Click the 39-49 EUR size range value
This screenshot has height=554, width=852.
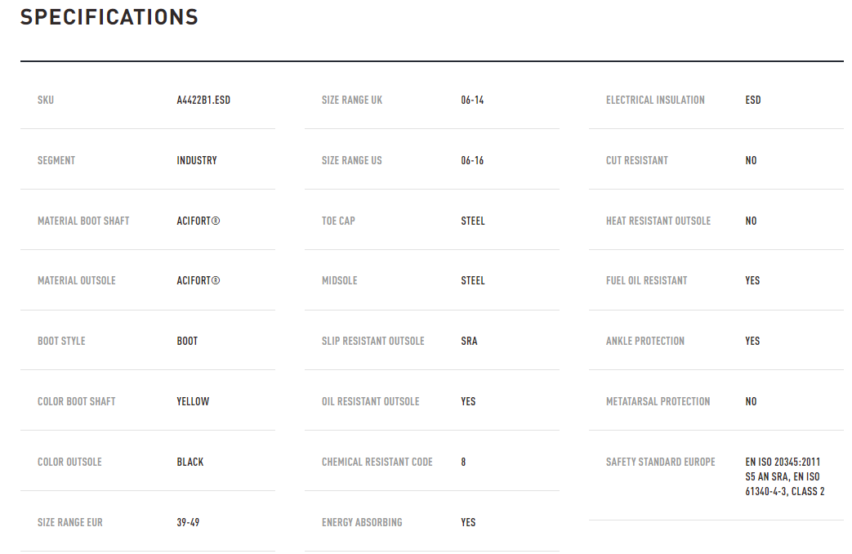click(x=188, y=523)
